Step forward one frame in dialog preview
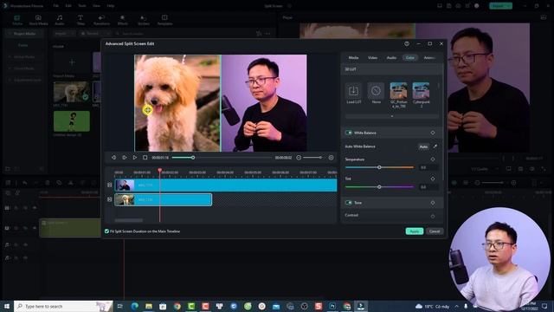This screenshot has width=554, height=312. click(125, 158)
